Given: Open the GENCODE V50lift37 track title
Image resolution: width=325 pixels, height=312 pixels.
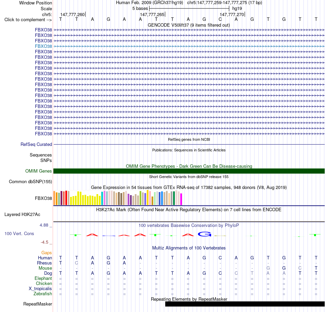Looking at the screenshot, I should click(x=188, y=25).
